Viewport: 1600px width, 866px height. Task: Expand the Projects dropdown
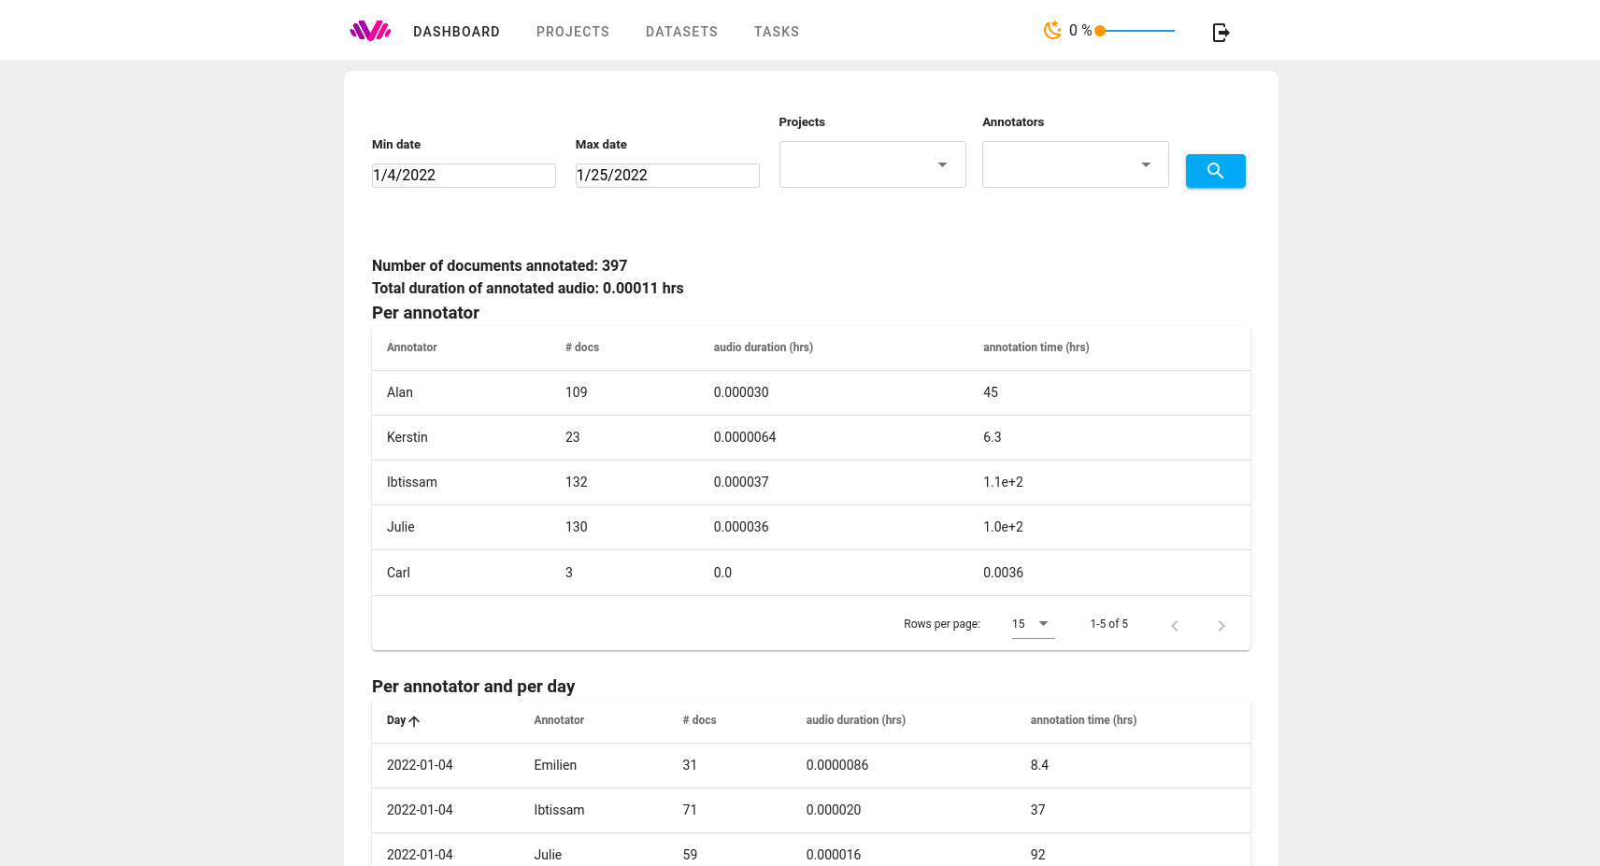(x=872, y=164)
